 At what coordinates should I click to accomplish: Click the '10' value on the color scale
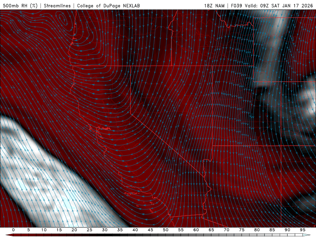click(44, 230)
